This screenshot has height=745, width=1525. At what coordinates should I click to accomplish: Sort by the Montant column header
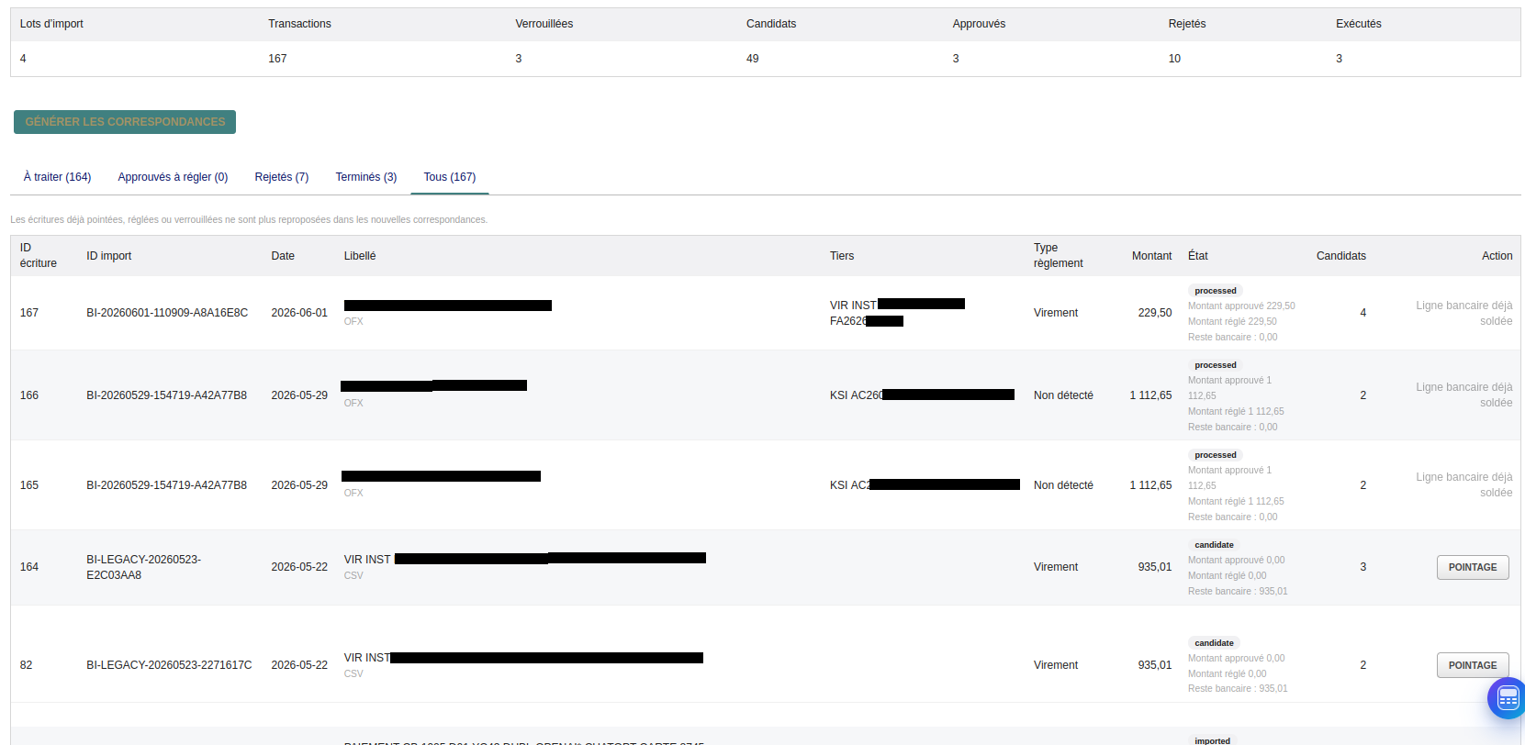point(1151,256)
